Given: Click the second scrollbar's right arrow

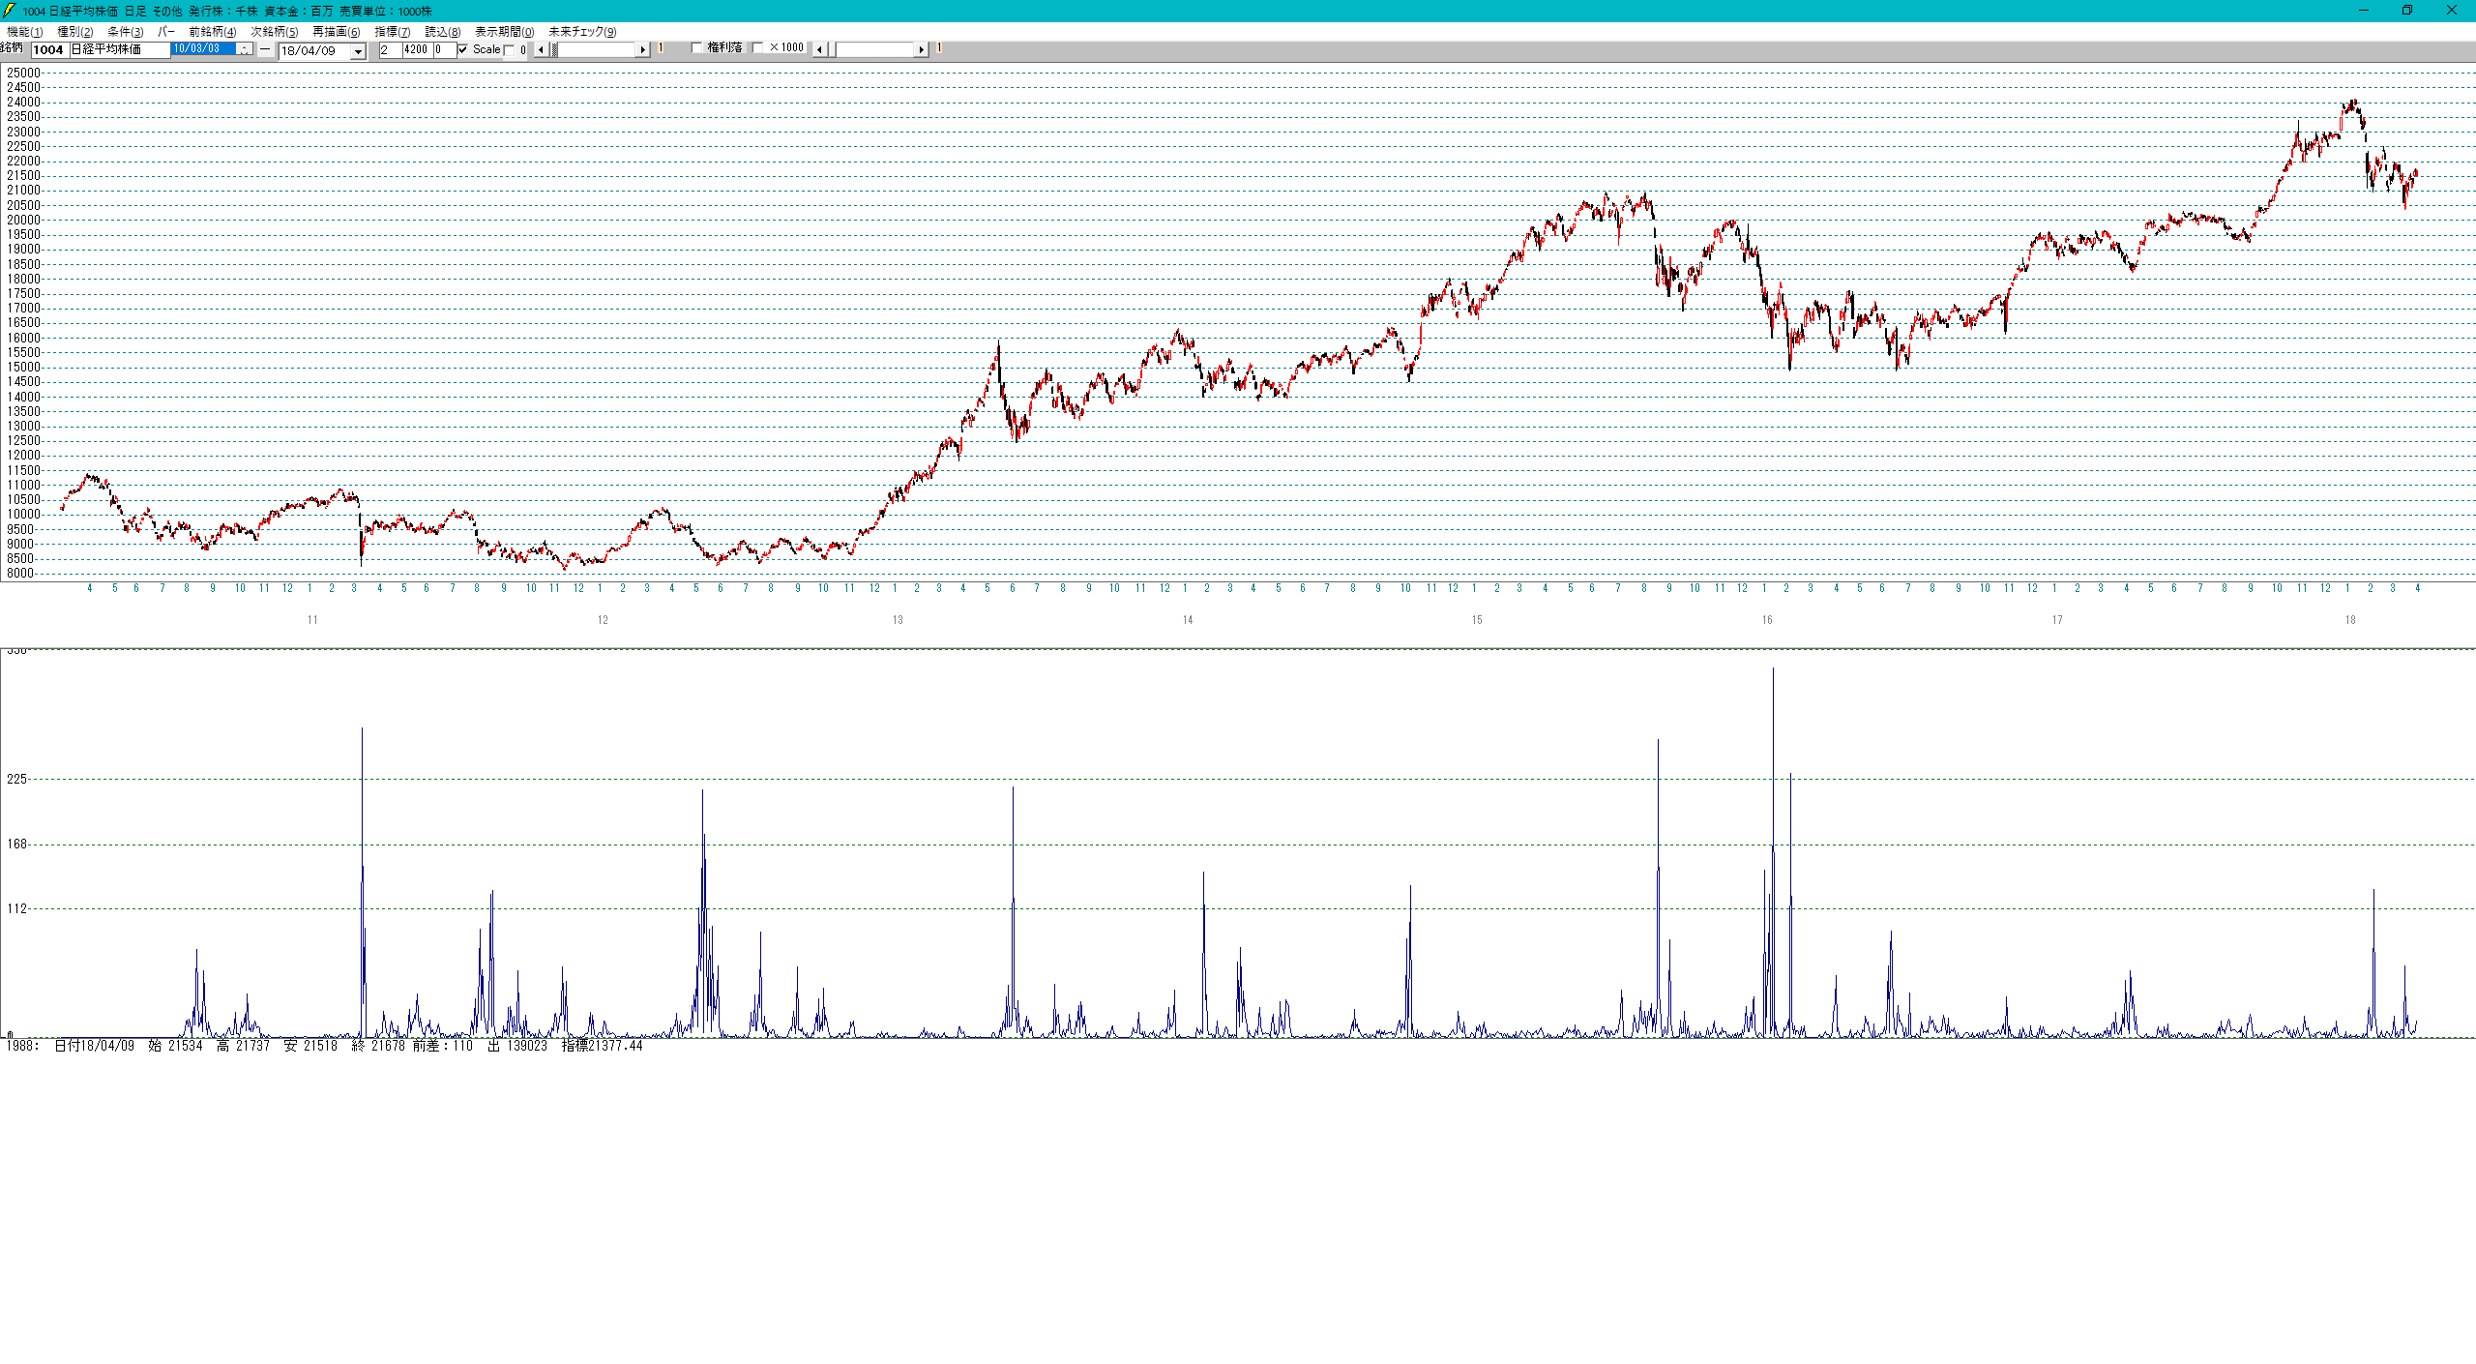Looking at the screenshot, I should [x=922, y=49].
